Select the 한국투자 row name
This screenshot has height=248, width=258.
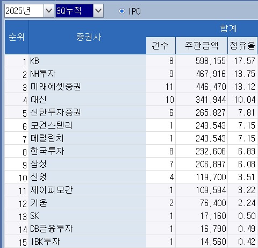(x=47, y=151)
